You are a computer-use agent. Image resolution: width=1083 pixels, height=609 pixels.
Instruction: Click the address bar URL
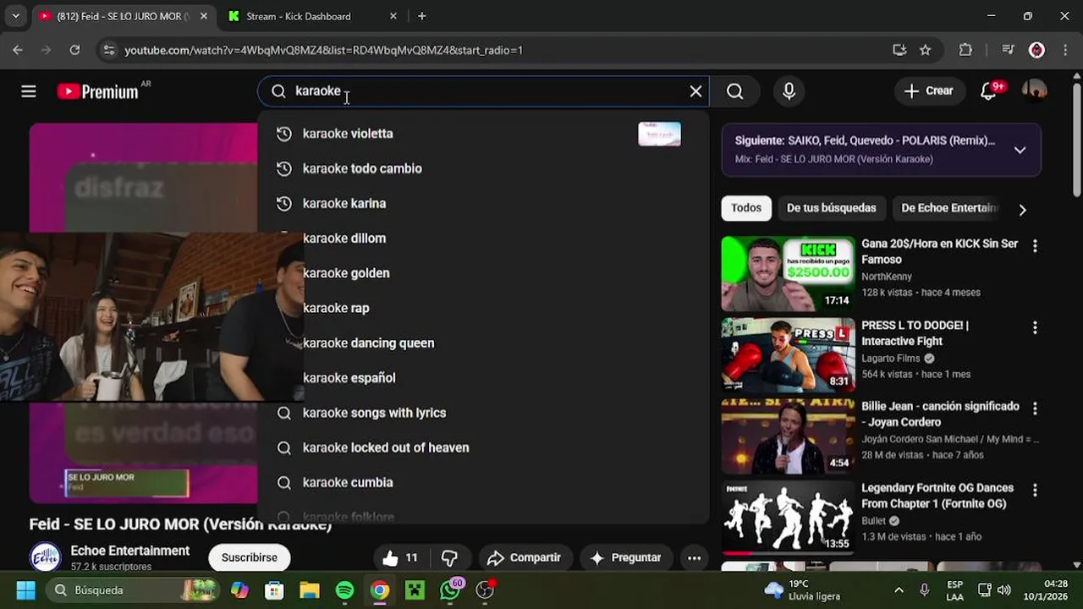click(x=323, y=50)
